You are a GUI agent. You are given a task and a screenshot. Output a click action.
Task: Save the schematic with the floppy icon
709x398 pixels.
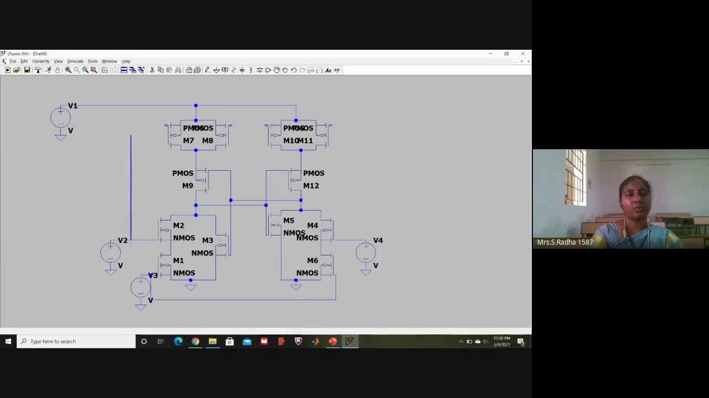27,70
